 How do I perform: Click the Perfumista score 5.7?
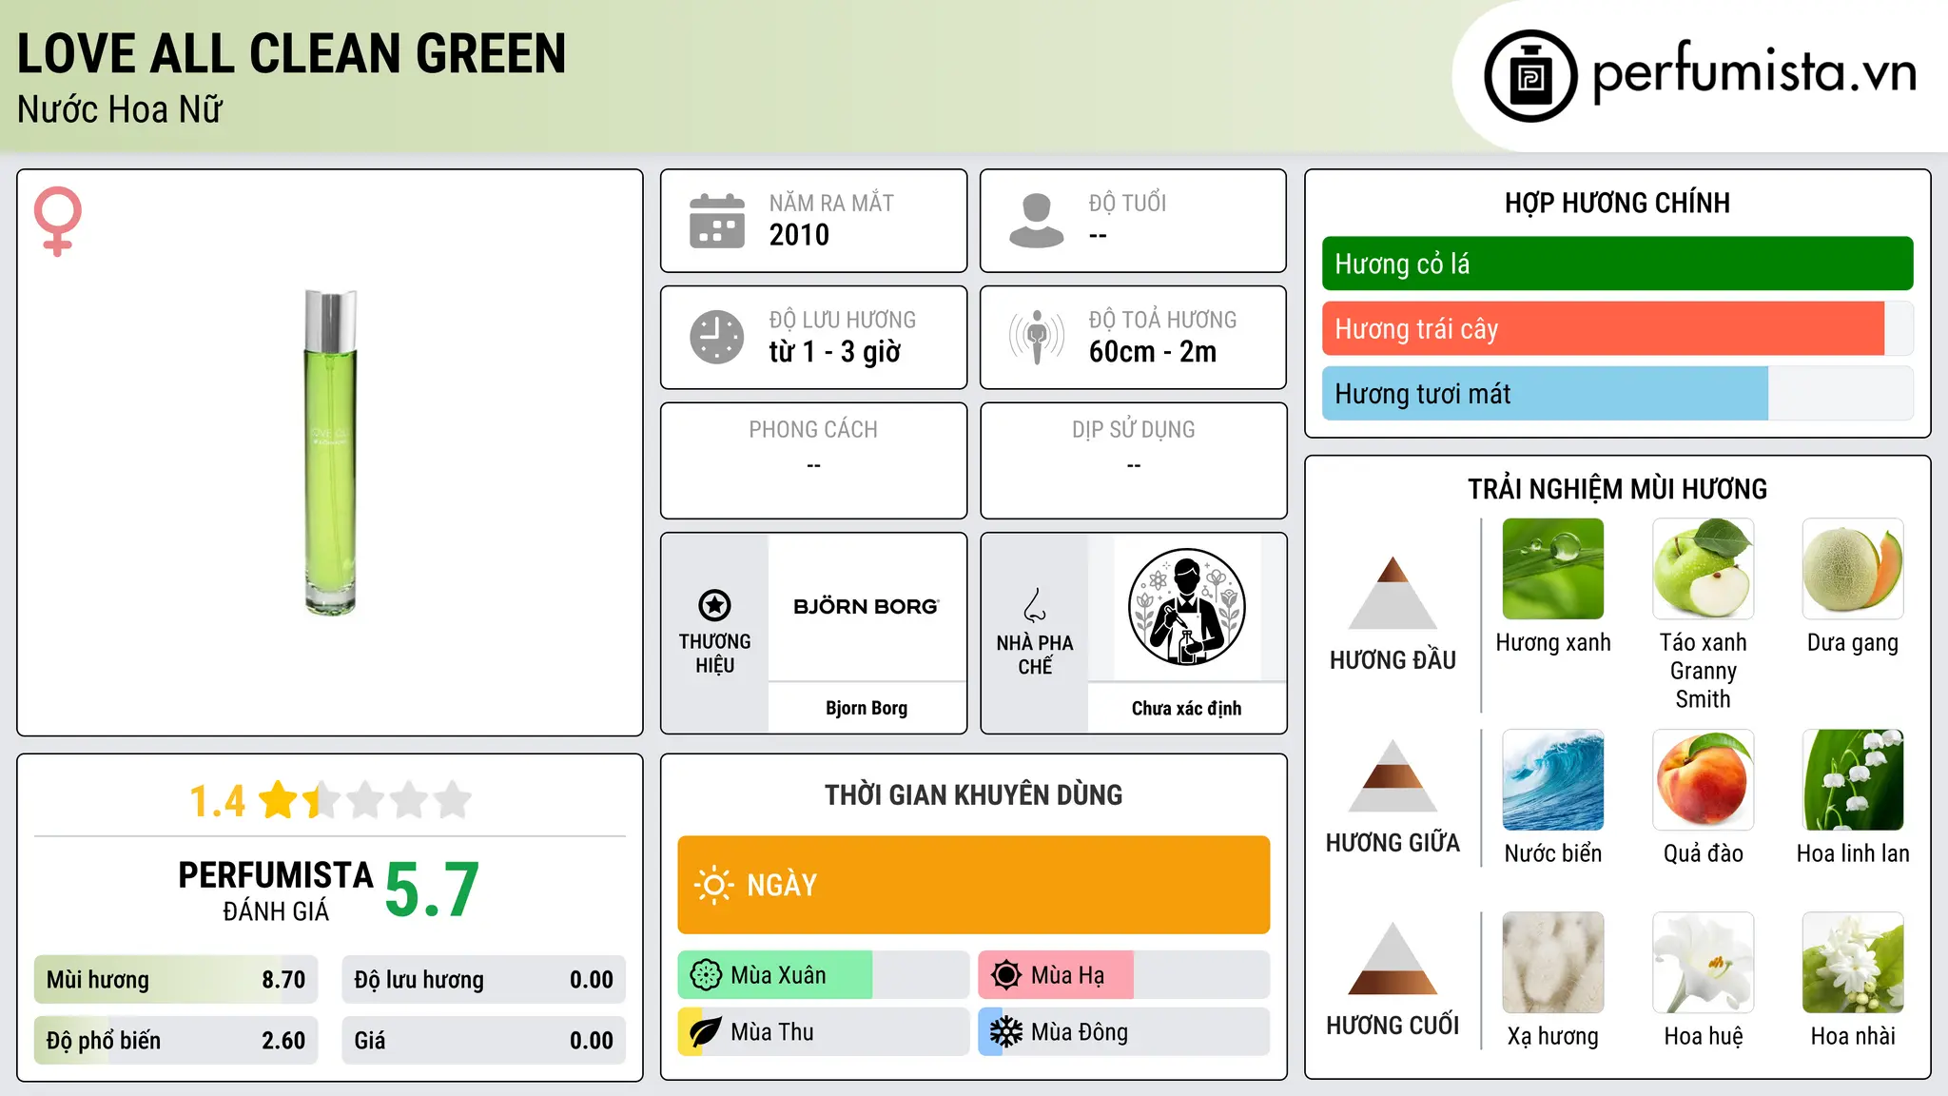click(x=432, y=890)
